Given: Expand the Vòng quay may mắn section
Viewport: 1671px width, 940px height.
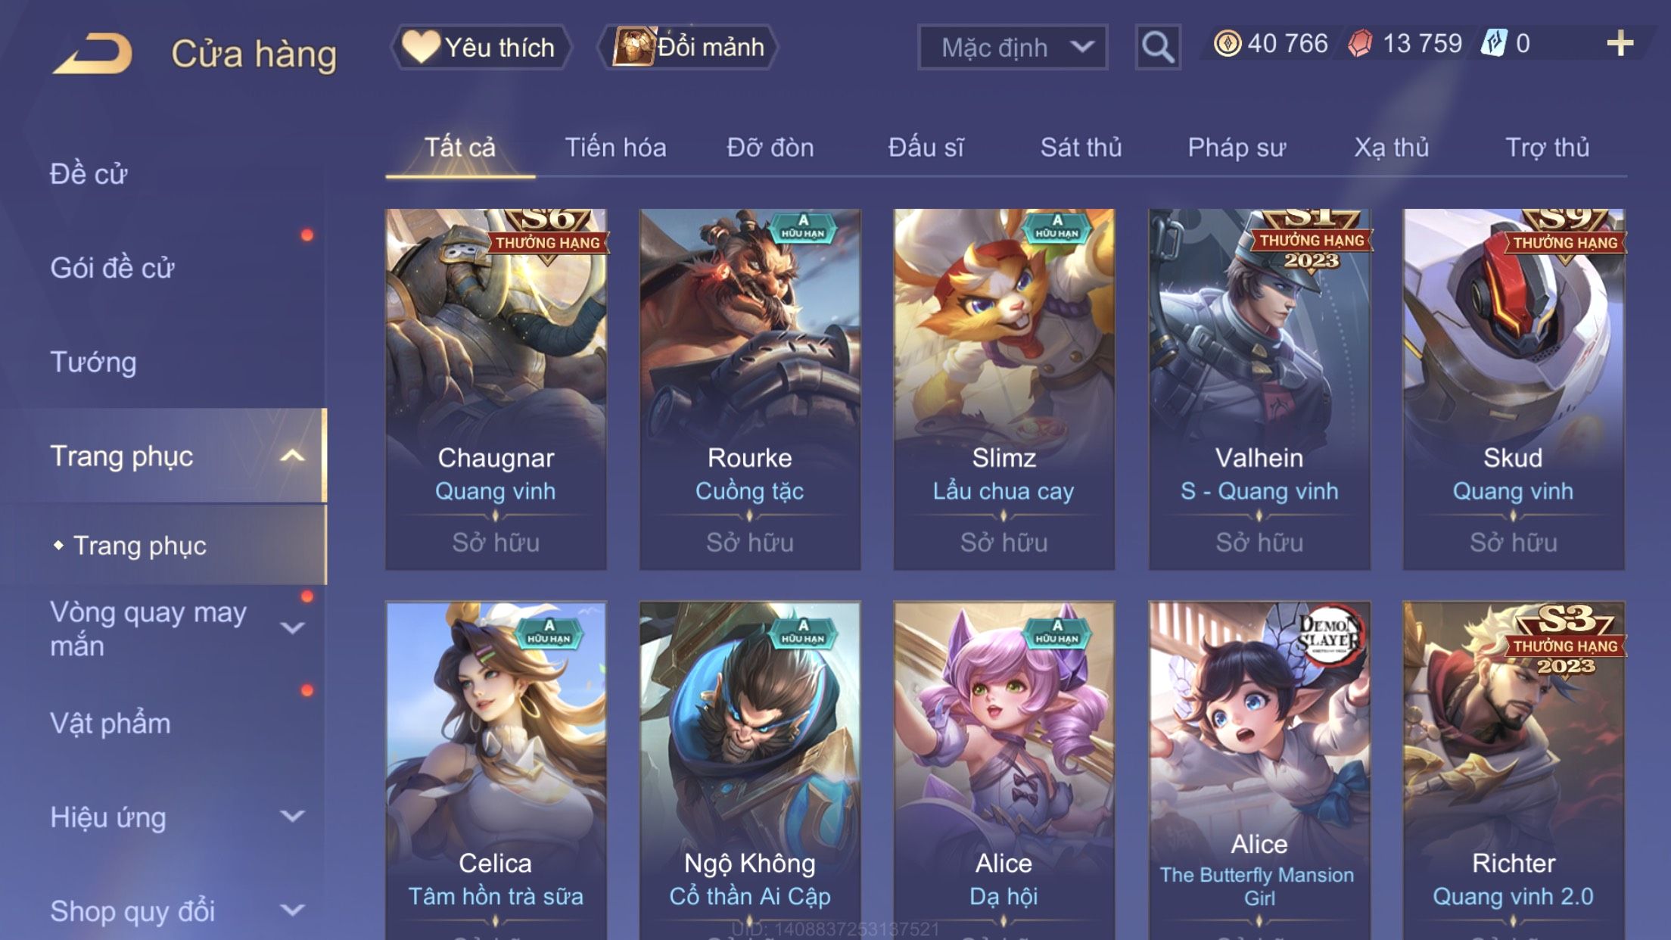Looking at the screenshot, I should click(x=292, y=628).
